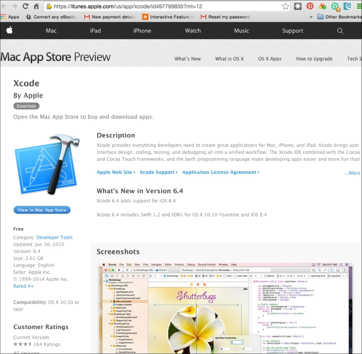Open the Convert any eBooks bookmark
This screenshot has width=362, height=354.
click(x=51, y=17)
